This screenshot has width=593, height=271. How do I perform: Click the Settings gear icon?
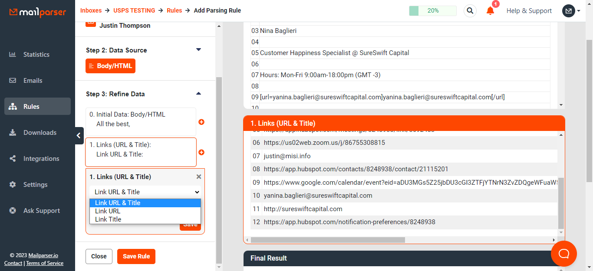pyautogui.click(x=13, y=185)
